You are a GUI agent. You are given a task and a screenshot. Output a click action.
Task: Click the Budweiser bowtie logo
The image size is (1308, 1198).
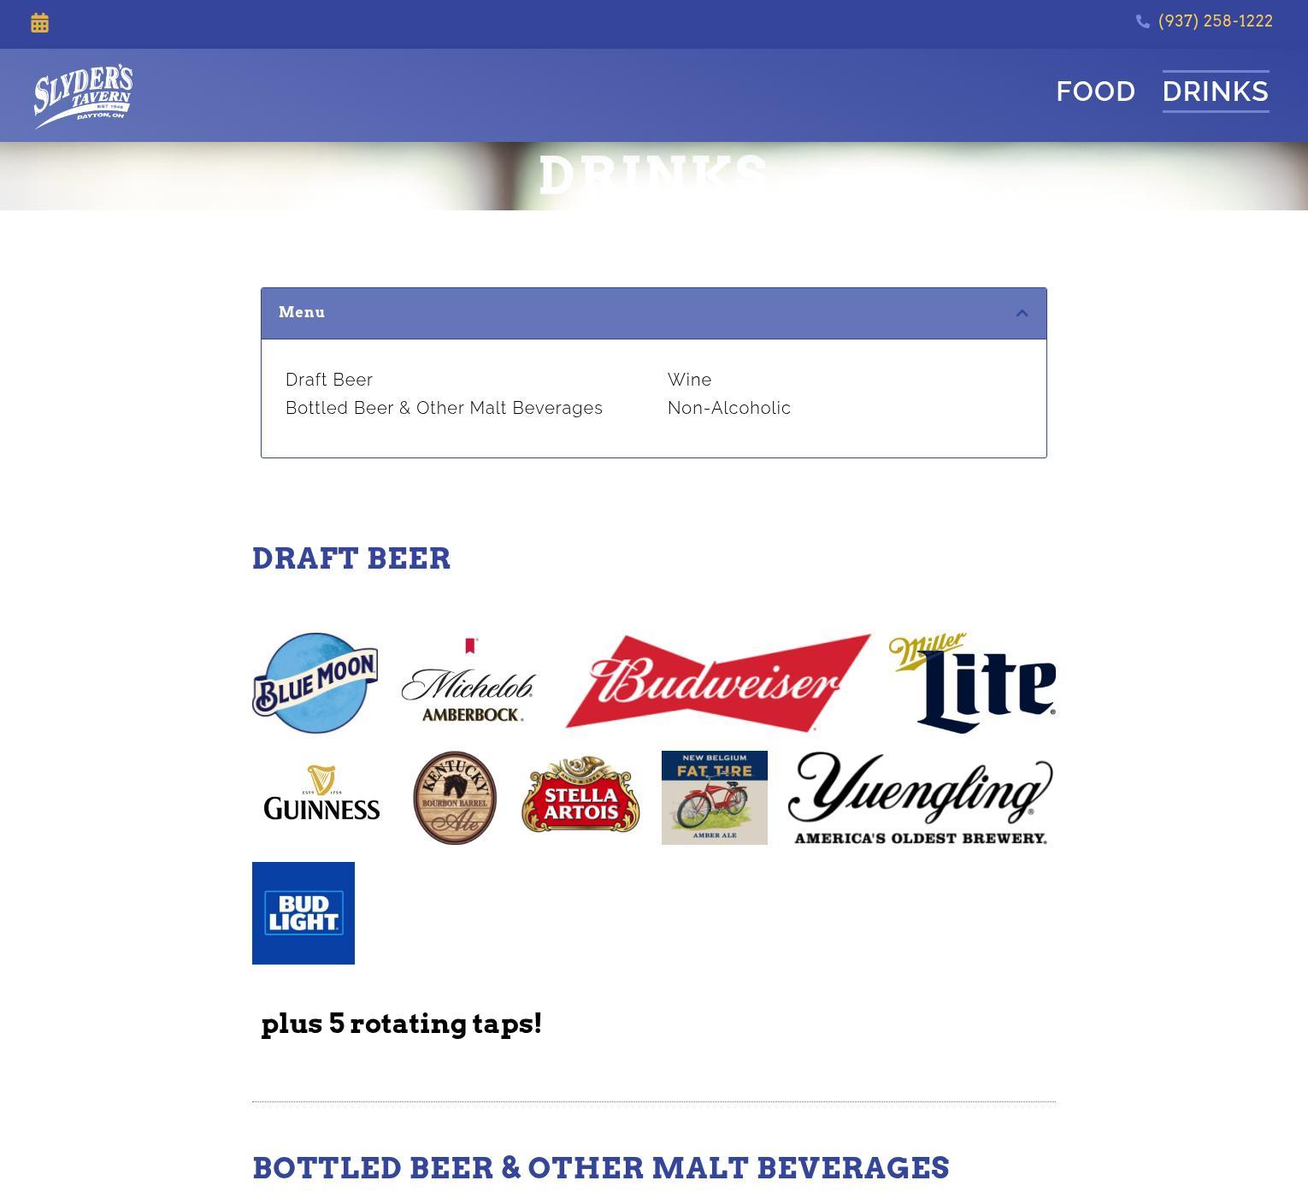point(718,682)
